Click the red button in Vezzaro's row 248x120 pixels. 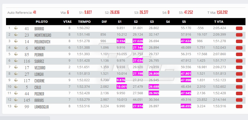coord(239,67)
